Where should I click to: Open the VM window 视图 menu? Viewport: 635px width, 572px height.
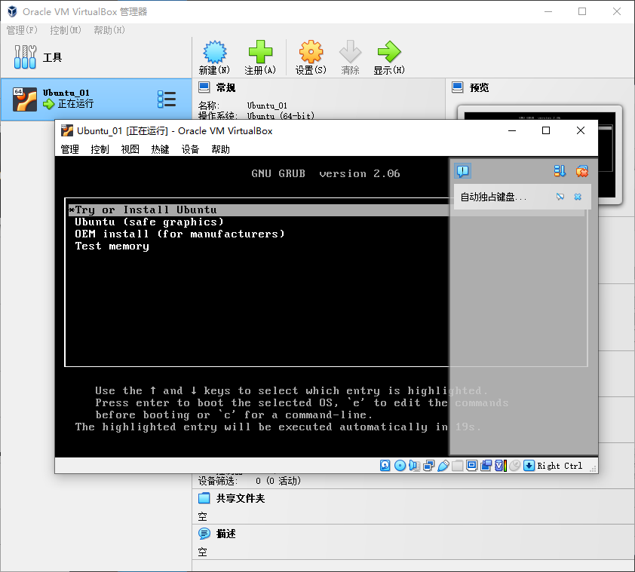tap(130, 149)
